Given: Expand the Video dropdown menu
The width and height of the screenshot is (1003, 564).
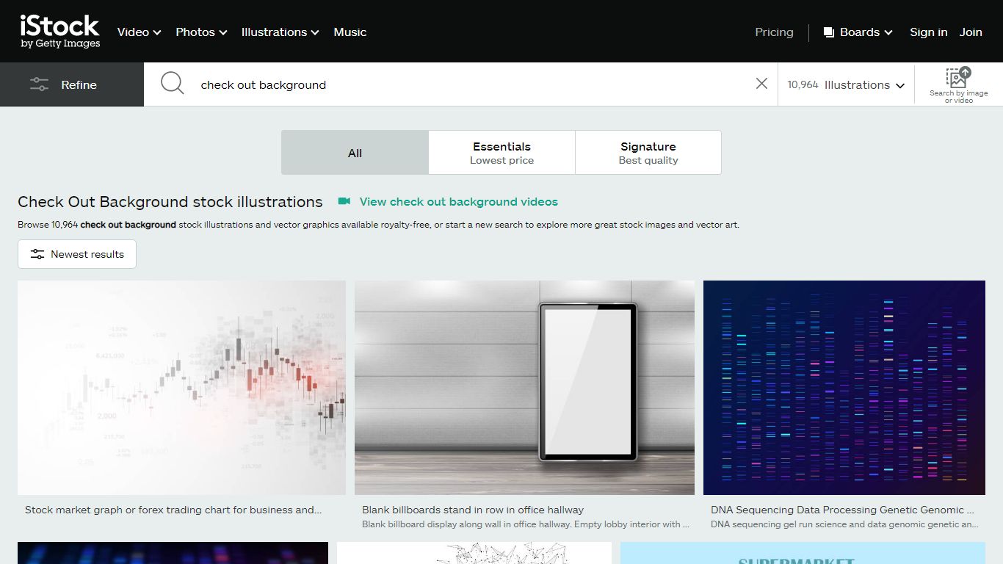Looking at the screenshot, I should pyautogui.click(x=138, y=32).
